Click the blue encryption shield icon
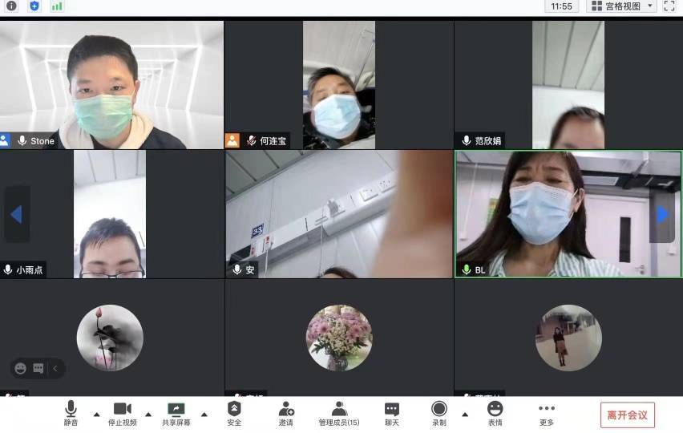Screen dimensions: 683x433 point(34,6)
